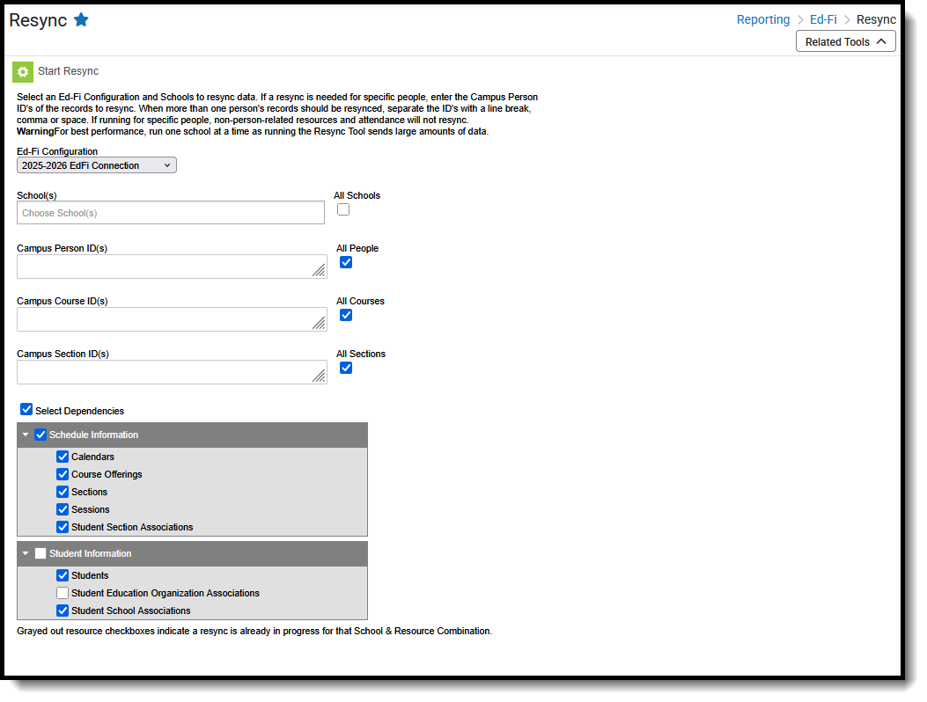Uncheck the Sections resource checkbox
This screenshot has height=702, width=927.
tap(63, 492)
